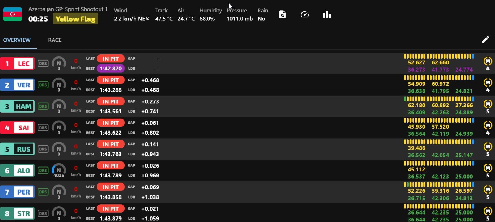Click the session timer 00:25
The image size is (495, 222).
38,19
